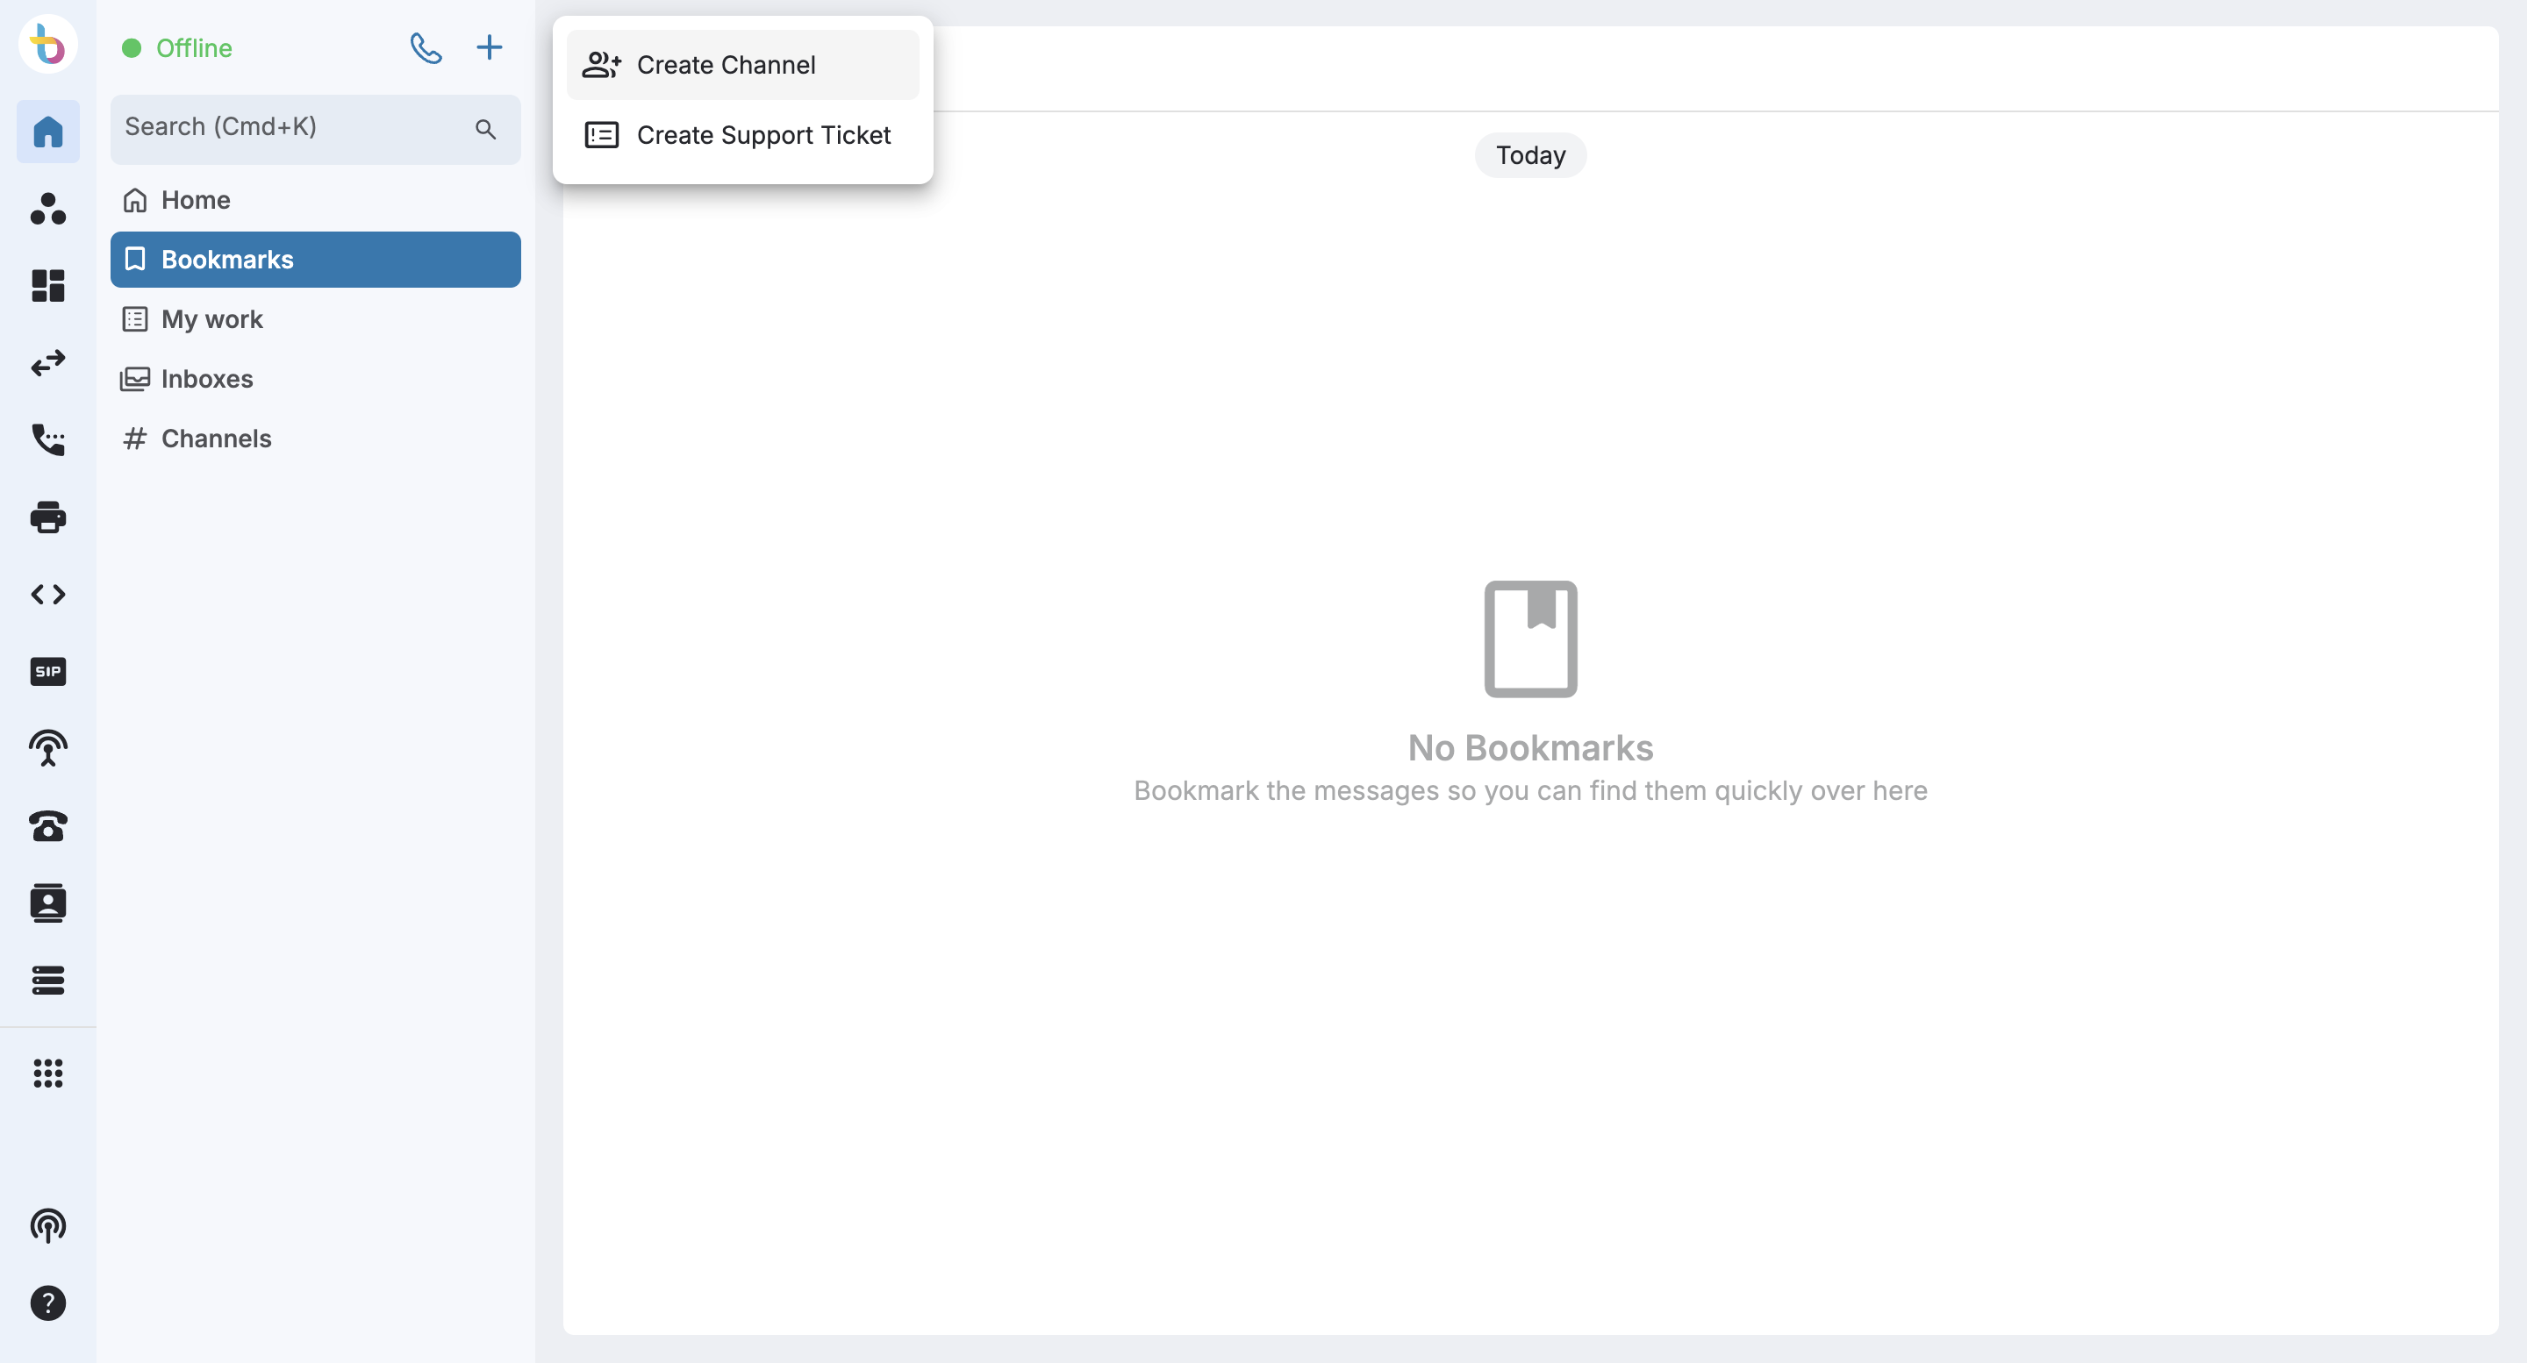Open the Offline status selector

pyautogui.click(x=177, y=48)
